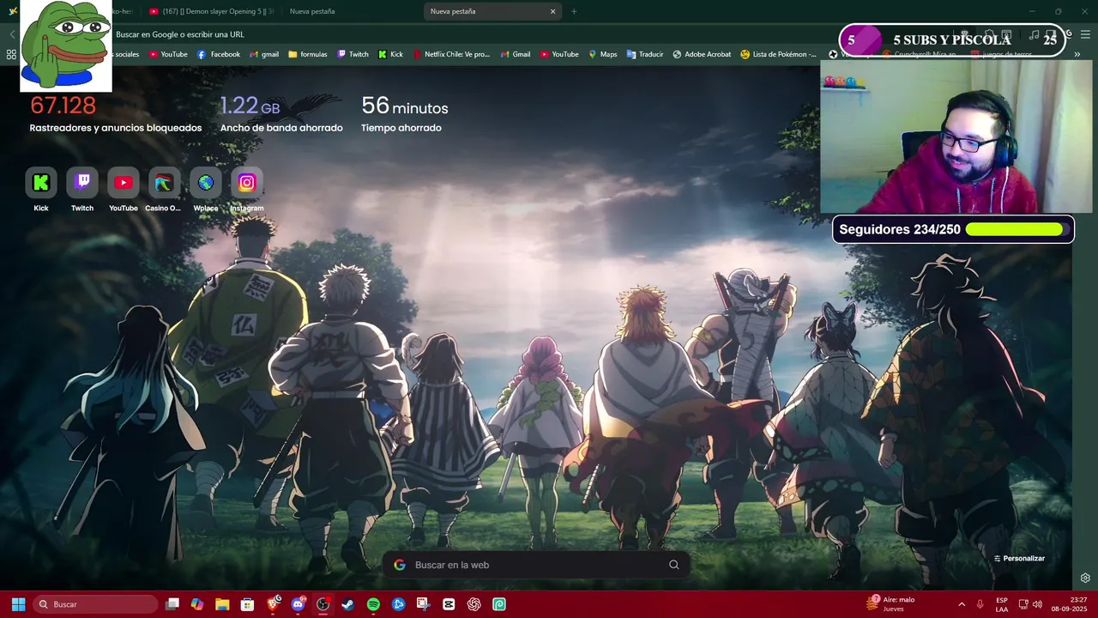Open a new tab with plus button
1098x618 pixels.
pyautogui.click(x=574, y=11)
